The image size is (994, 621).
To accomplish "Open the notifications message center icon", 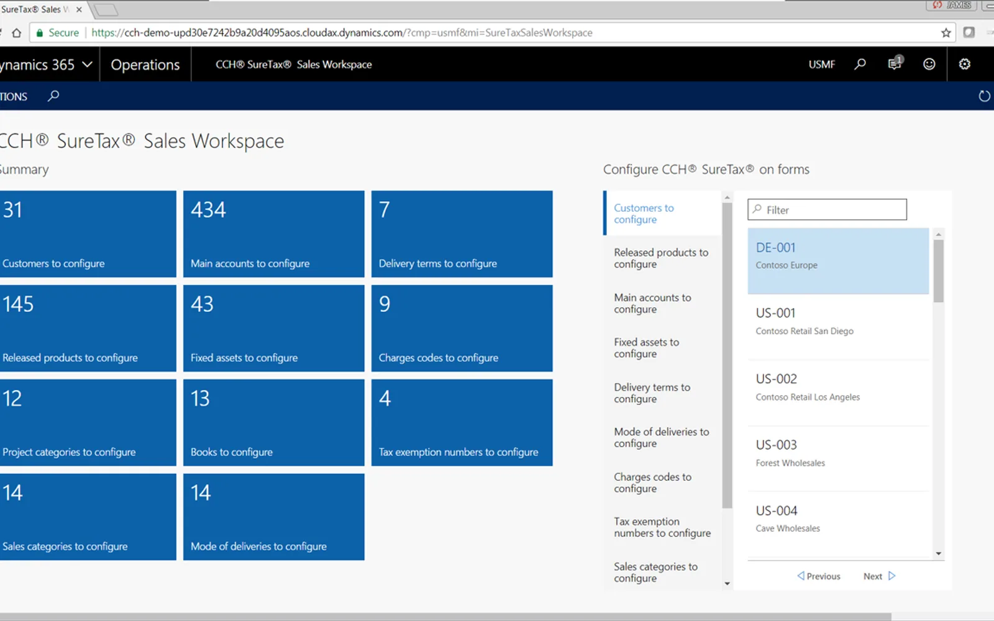I will pos(895,63).
